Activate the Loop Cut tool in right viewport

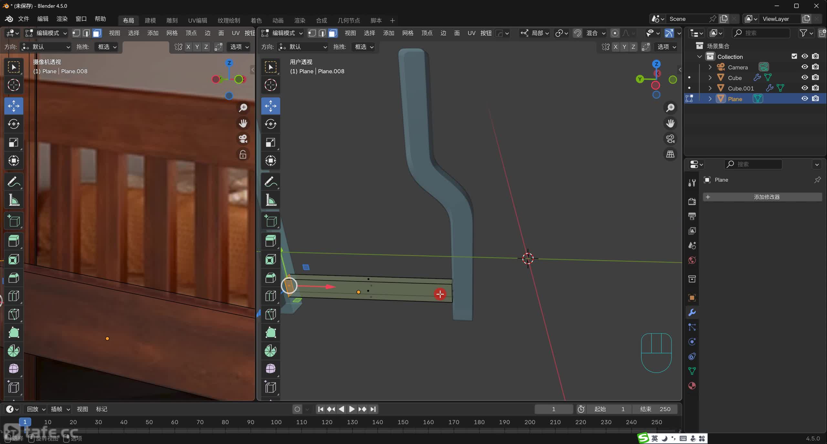[270, 296]
